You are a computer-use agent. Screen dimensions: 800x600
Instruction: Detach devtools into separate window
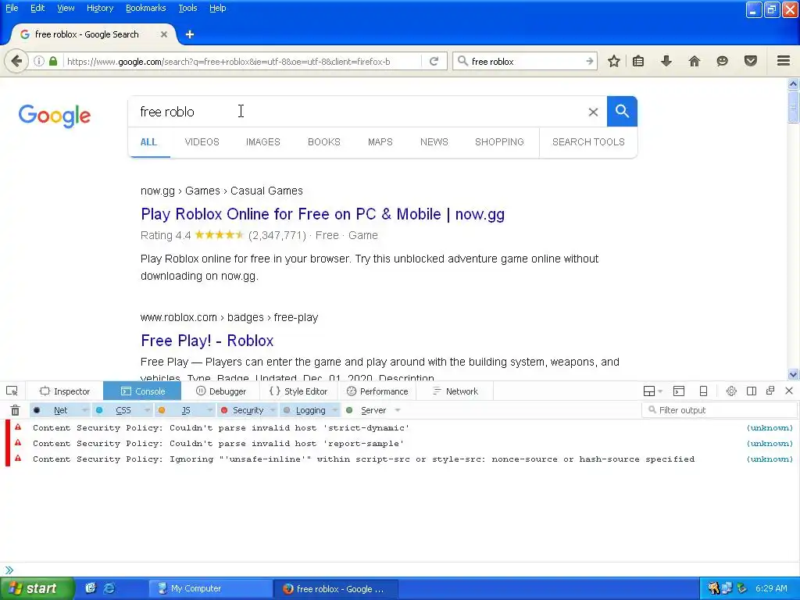click(x=770, y=391)
